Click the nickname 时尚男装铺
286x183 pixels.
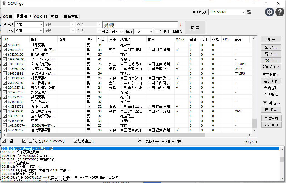pyautogui.click(x=40, y=55)
